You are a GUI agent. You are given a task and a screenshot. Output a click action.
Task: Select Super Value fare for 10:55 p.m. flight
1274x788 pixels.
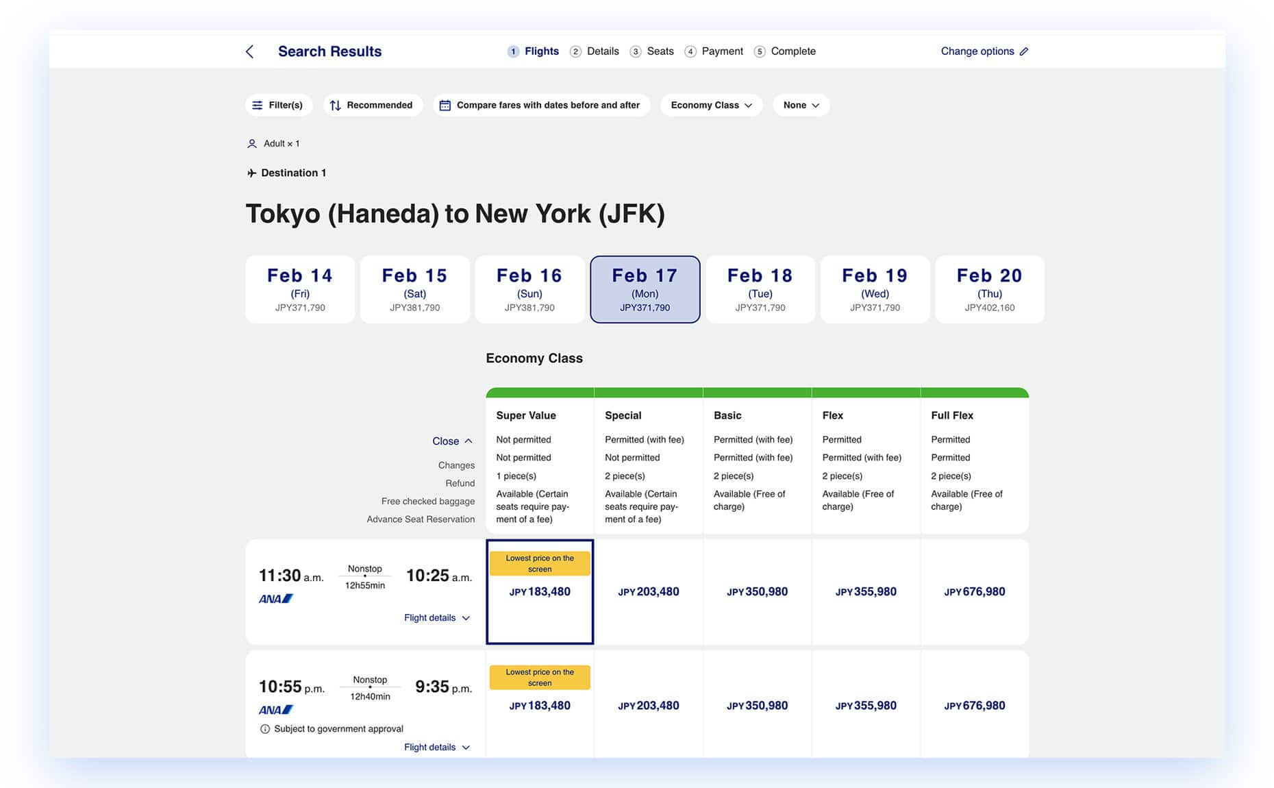click(x=540, y=706)
